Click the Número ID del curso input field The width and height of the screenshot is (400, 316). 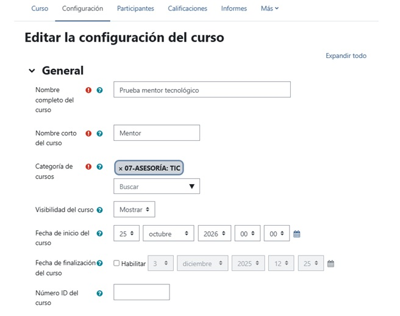141,292
